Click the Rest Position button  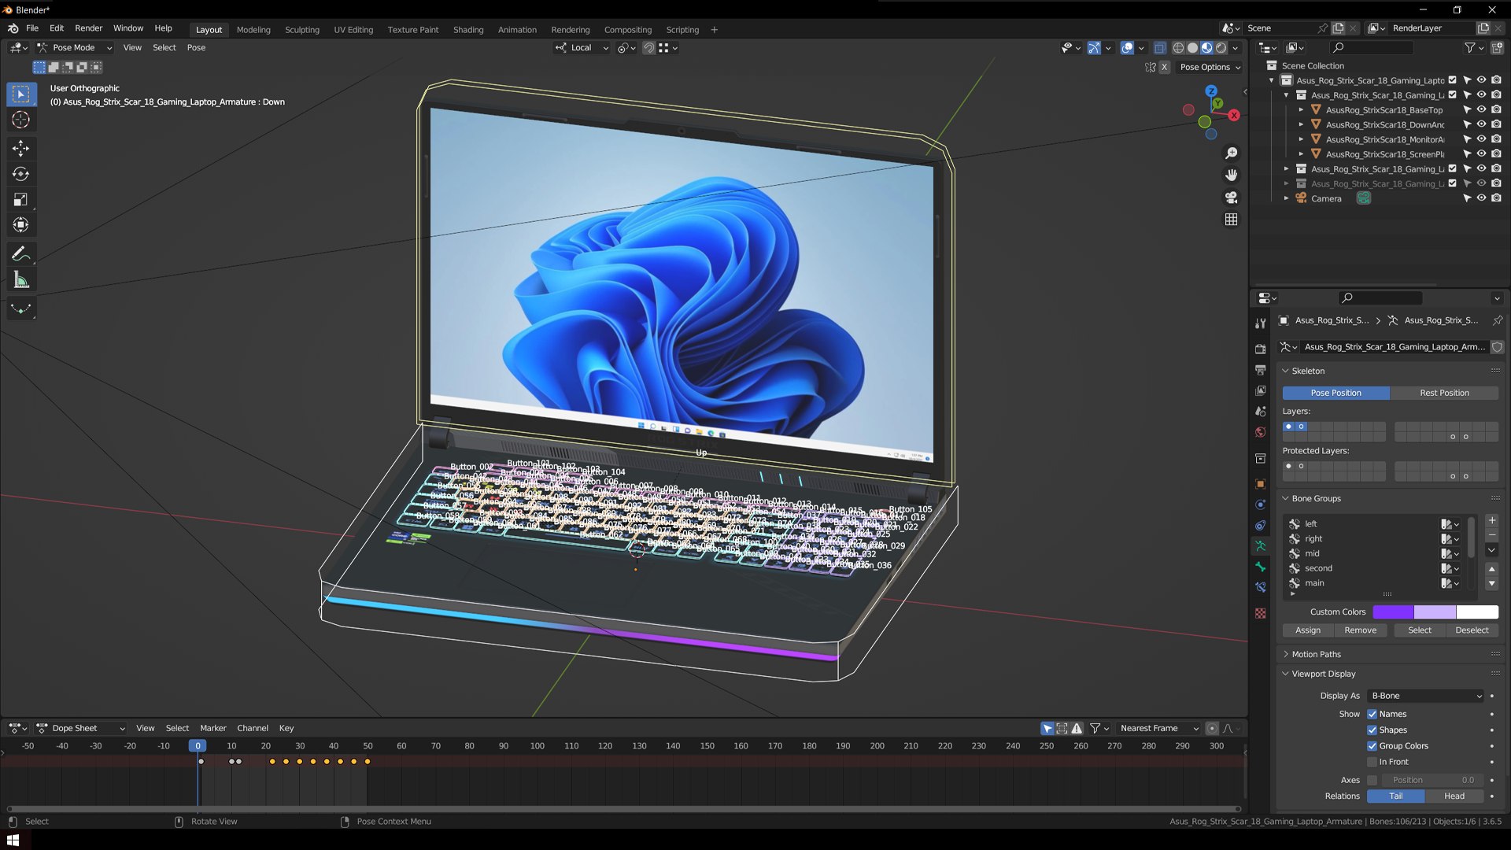pyautogui.click(x=1444, y=393)
